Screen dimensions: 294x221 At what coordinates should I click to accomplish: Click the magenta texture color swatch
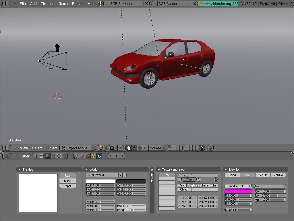pos(238,191)
